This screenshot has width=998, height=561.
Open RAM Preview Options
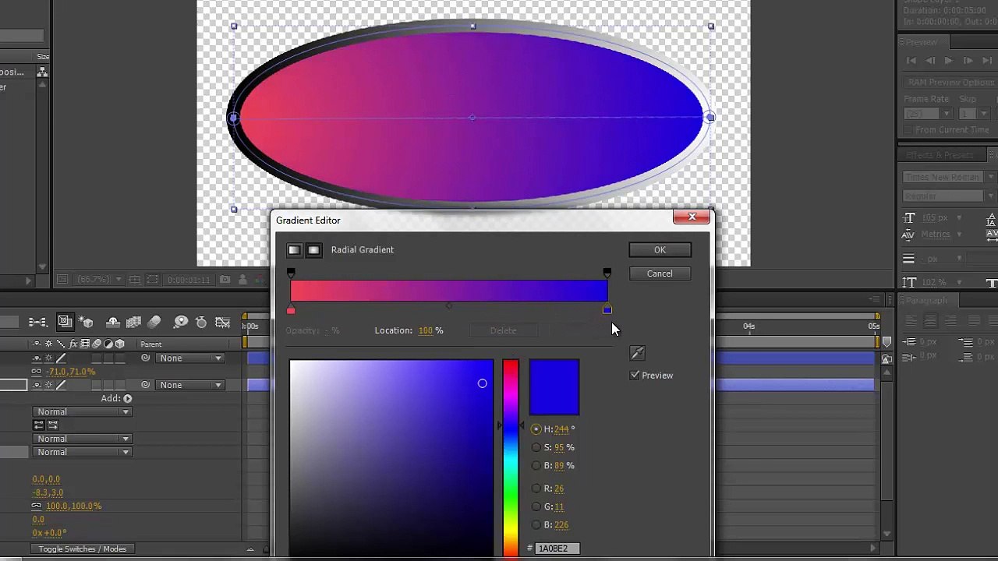(950, 83)
